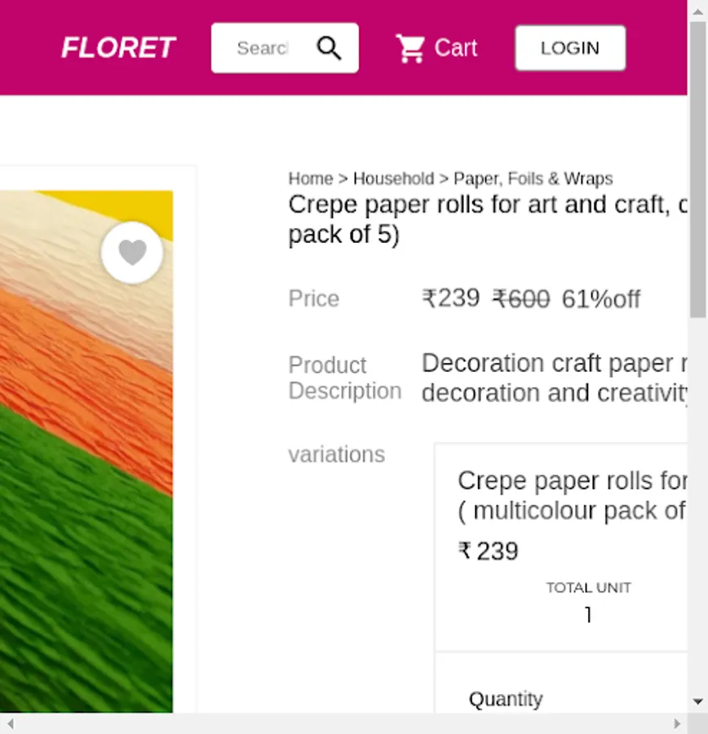Click the horizontal scrollbar right arrow
The image size is (708, 734).
click(x=677, y=723)
